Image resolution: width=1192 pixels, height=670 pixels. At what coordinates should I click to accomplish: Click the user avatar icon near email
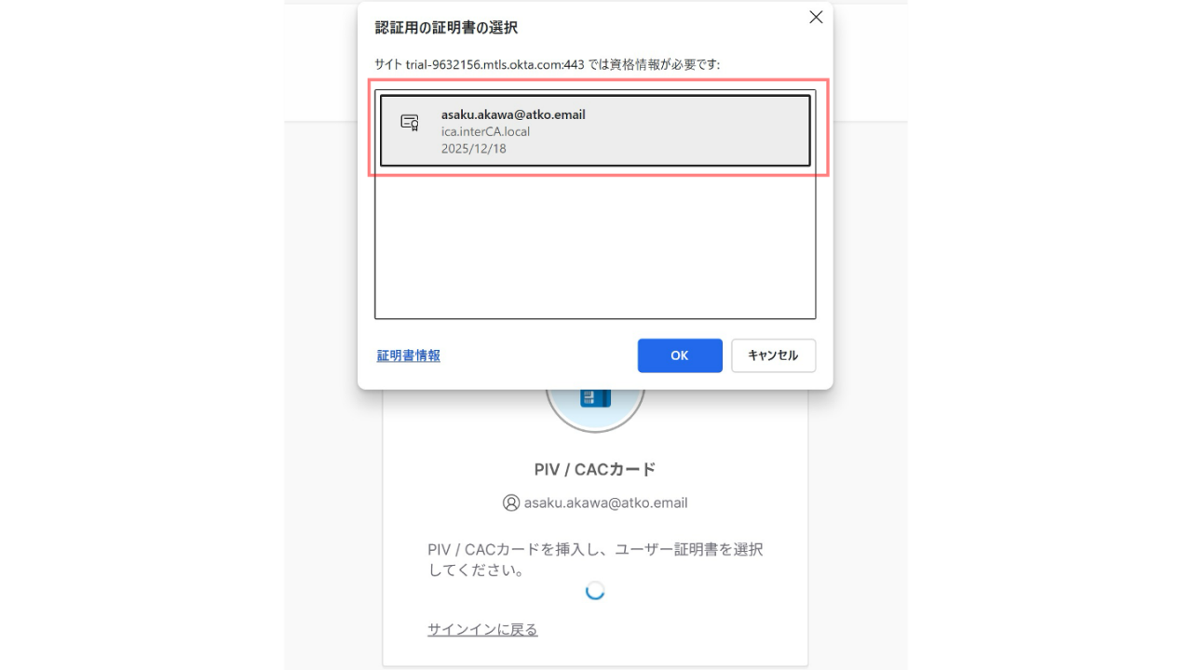511,502
